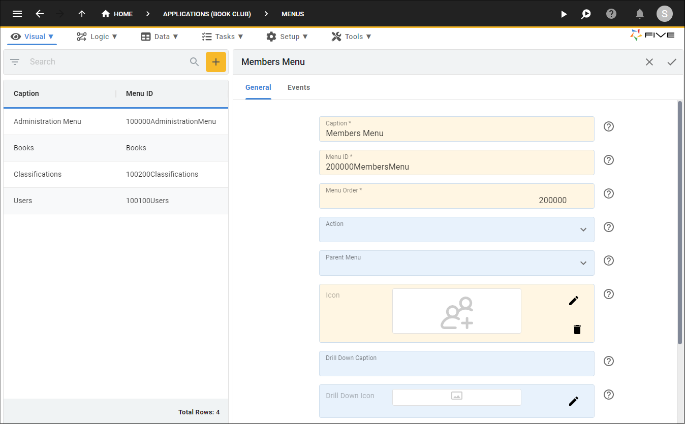
Task: Edit the Drill Down Icon with pencil
Action: [574, 401]
